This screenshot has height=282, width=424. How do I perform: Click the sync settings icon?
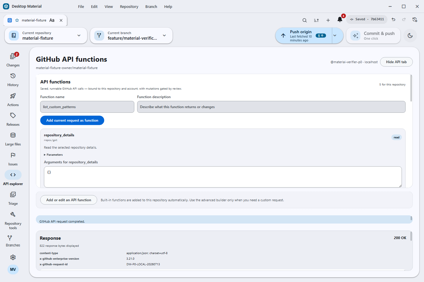tap(415, 19)
